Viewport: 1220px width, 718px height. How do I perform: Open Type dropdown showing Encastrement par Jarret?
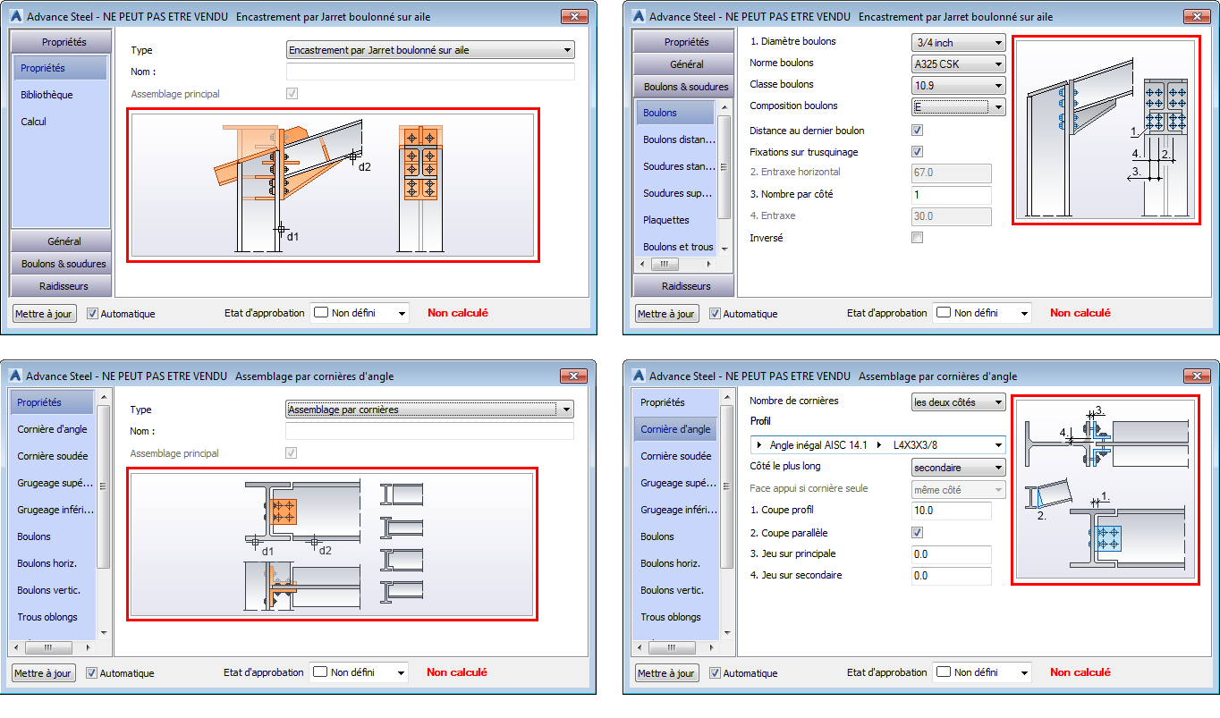pyautogui.click(x=430, y=50)
